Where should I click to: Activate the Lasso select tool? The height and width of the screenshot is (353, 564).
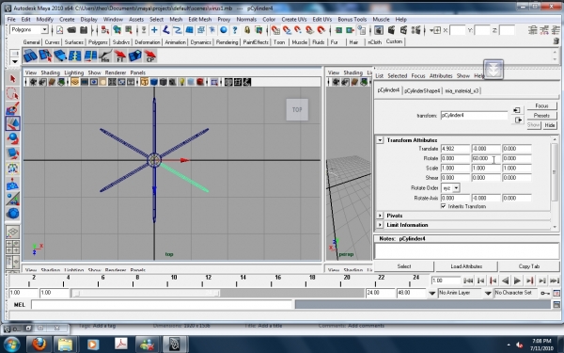pyautogui.click(x=13, y=93)
